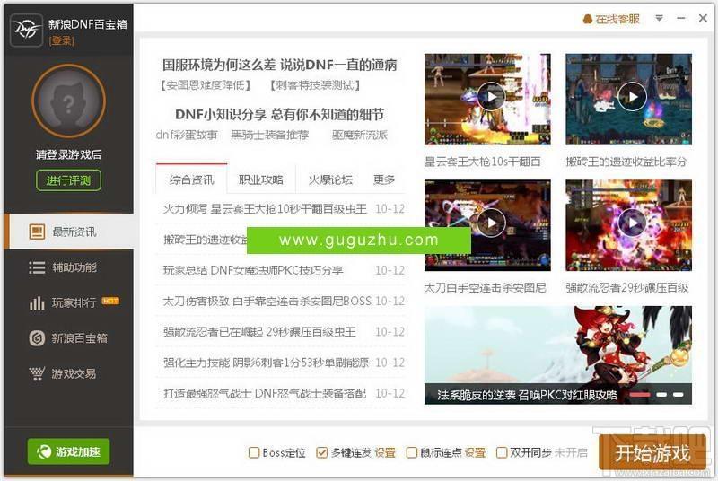Select 新浪百宝箱 in the sidebar
Image resolution: width=718 pixels, height=481 pixels.
(69, 338)
